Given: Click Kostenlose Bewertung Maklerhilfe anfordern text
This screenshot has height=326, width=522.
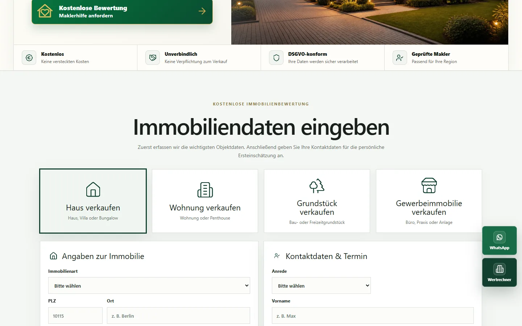Looking at the screenshot, I should tap(93, 12).
